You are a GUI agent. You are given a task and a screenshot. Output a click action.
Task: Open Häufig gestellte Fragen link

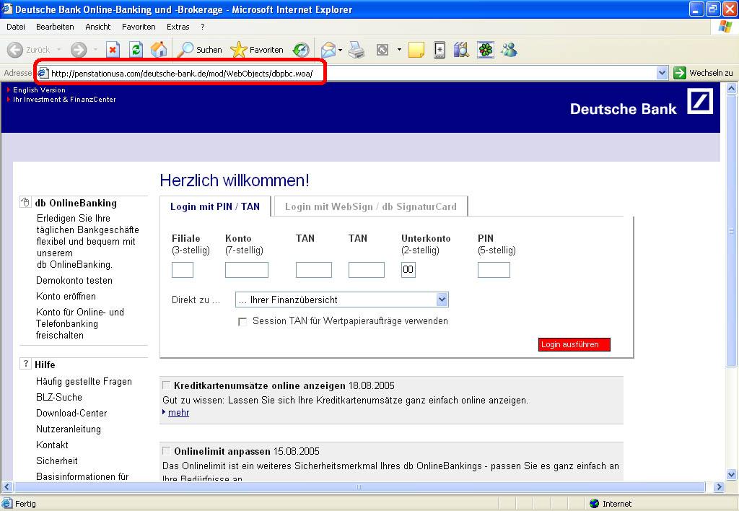click(84, 381)
